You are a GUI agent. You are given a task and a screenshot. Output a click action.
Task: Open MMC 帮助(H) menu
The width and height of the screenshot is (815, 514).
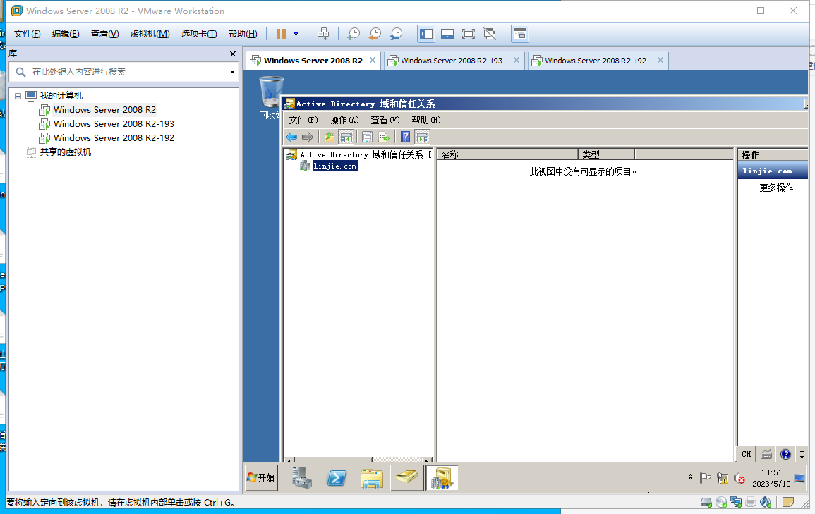tap(426, 120)
